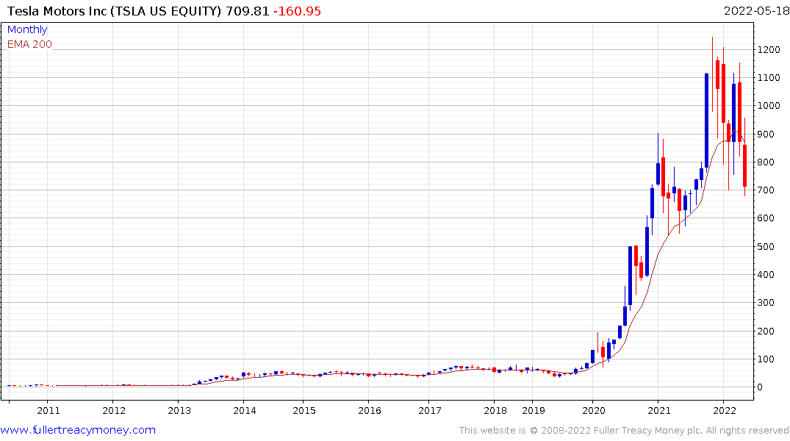The image size is (790, 441).
Task: Click the 2015 year label on axis
Action: pyautogui.click(x=304, y=410)
